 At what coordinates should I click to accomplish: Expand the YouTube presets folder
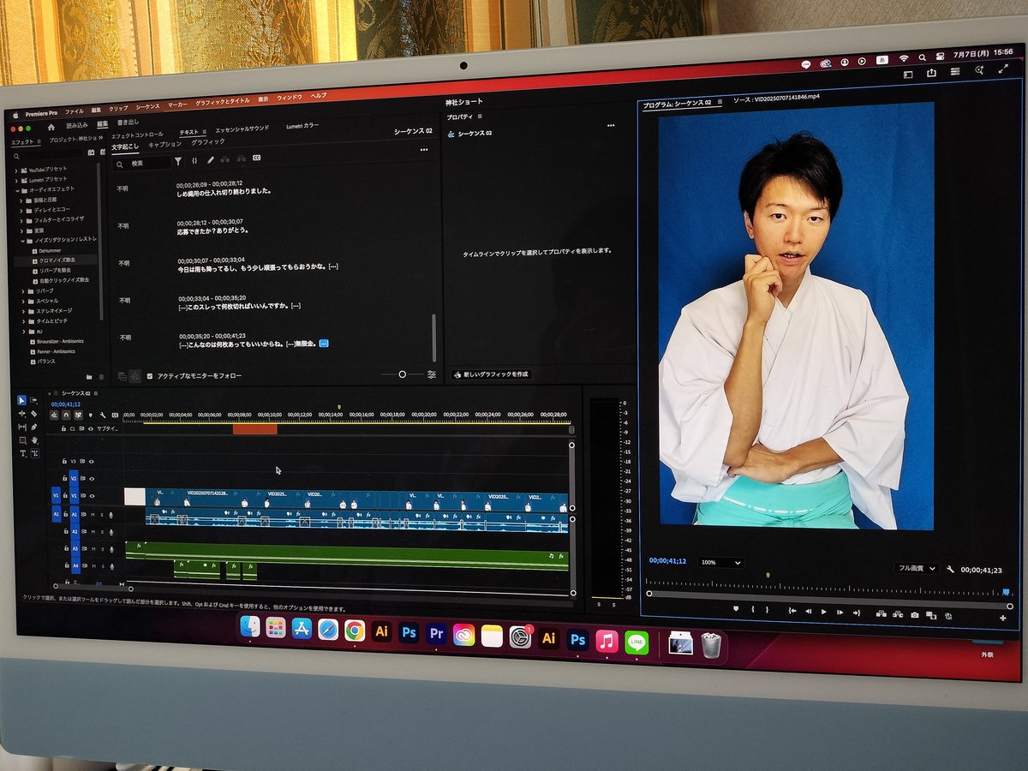tap(16, 170)
